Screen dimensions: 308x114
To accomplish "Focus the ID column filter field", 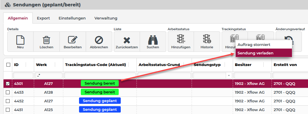I will 23,75.
